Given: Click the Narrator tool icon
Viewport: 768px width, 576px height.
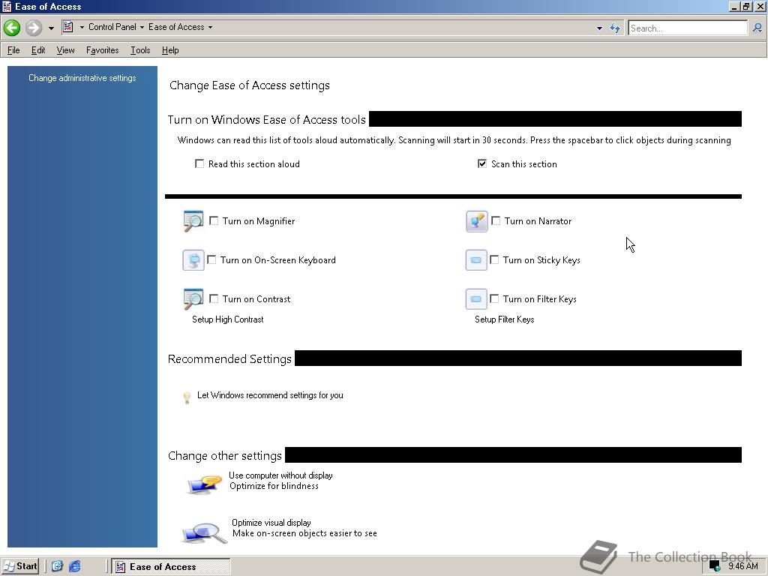Looking at the screenshot, I should 476,221.
